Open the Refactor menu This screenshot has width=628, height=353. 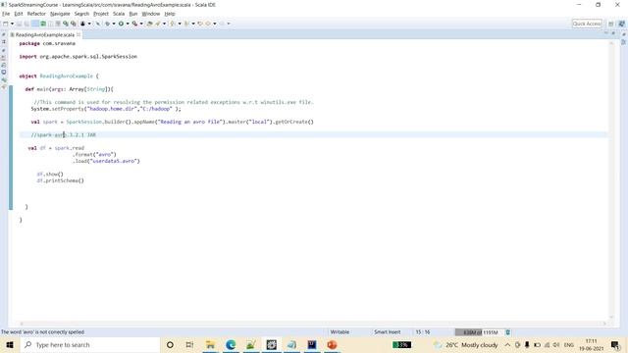(x=36, y=14)
